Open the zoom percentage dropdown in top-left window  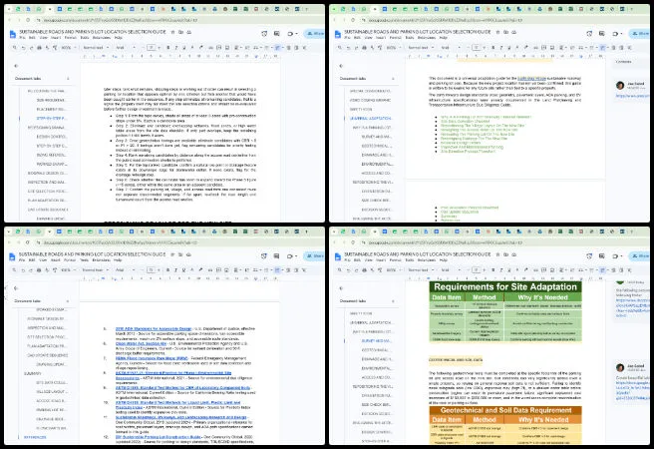(69, 48)
